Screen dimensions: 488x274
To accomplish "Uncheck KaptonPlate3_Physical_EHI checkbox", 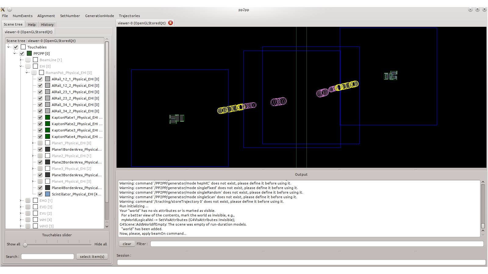I will [40, 130].
